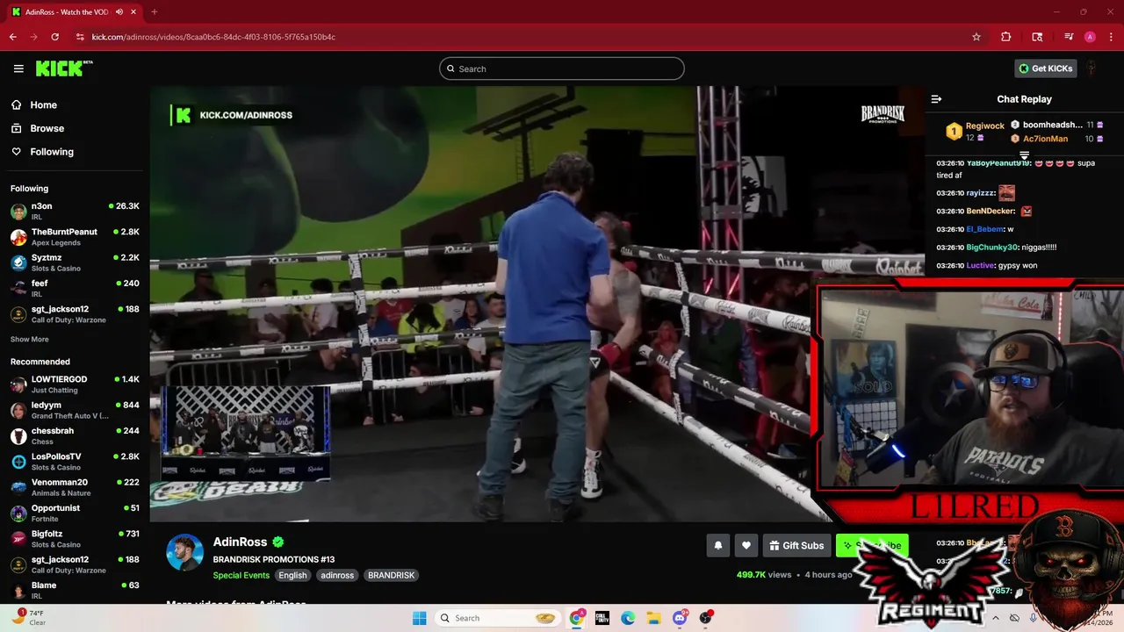The width and height of the screenshot is (1124, 632).
Task: View site information icon in address bar
Action: (x=80, y=37)
